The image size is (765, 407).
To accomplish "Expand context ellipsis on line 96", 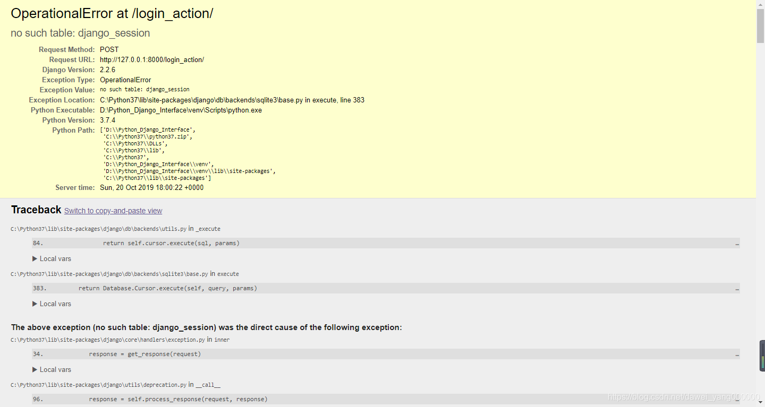I will pos(737,399).
